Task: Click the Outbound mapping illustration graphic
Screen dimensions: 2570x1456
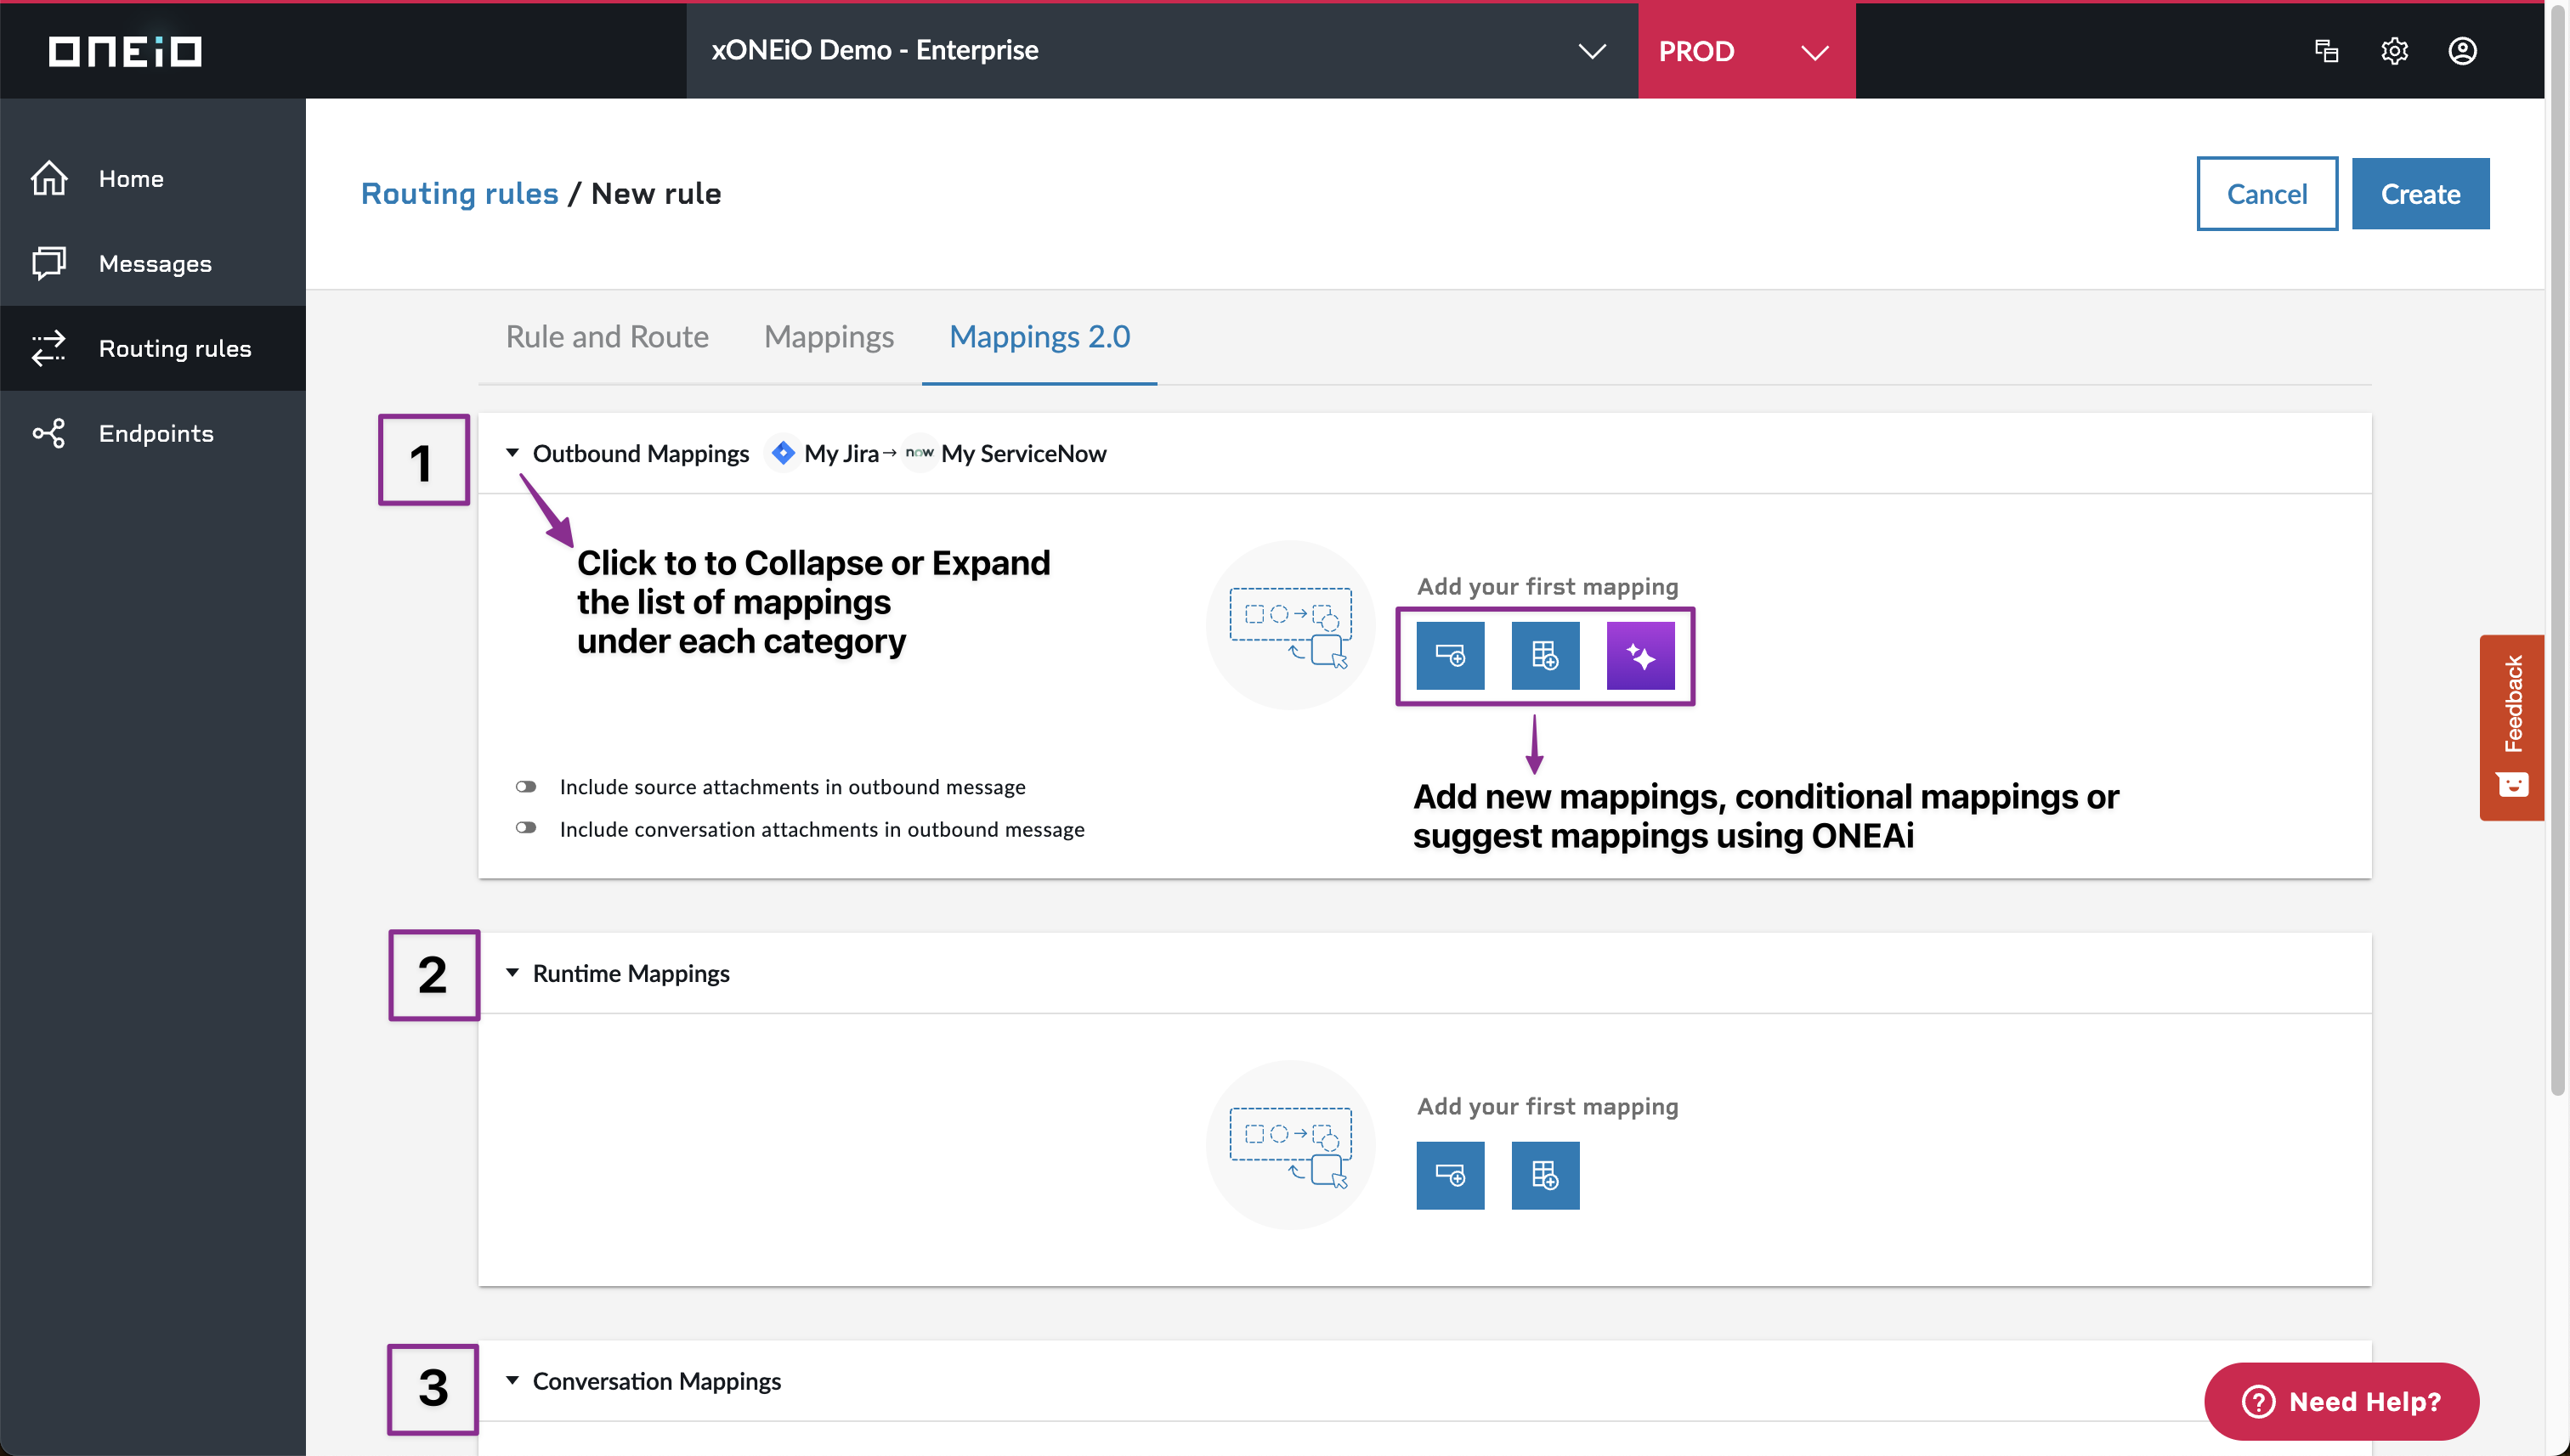Action: coord(1290,625)
